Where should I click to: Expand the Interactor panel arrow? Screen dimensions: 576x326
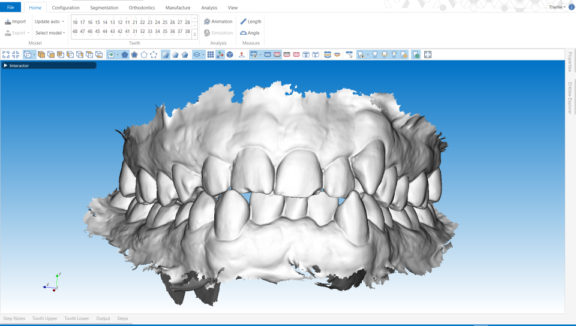click(5, 65)
